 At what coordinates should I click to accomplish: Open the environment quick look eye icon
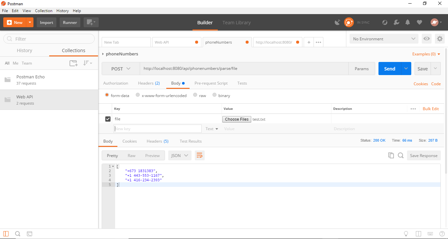pyautogui.click(x=426, y=39)
